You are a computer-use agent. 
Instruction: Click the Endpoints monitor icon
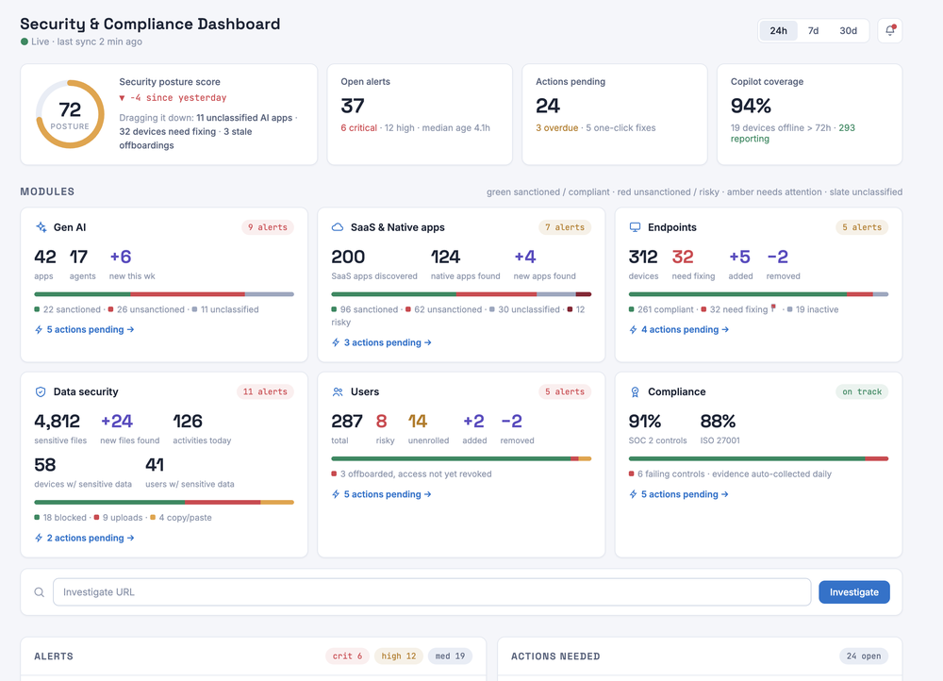[635, 227]
